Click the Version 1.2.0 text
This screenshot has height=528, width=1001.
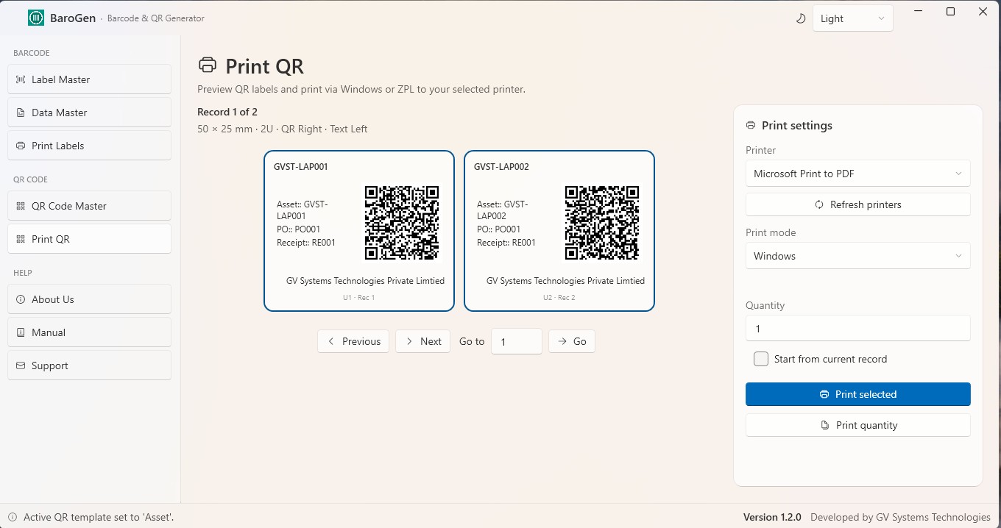coord(772,517)
